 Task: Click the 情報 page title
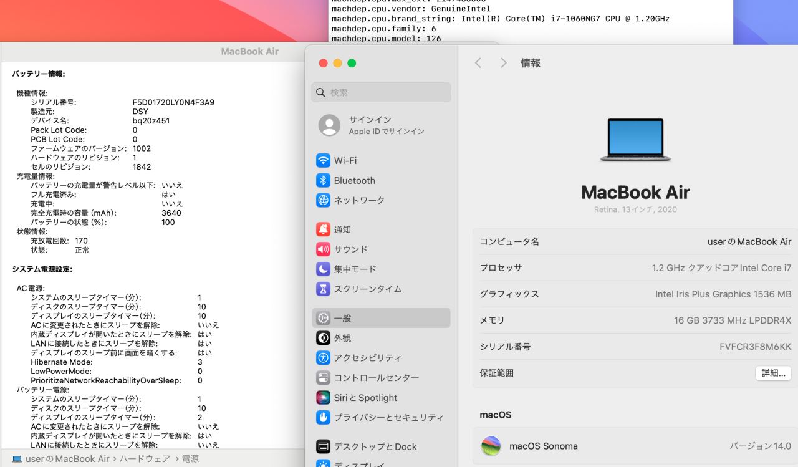(531, 63)
